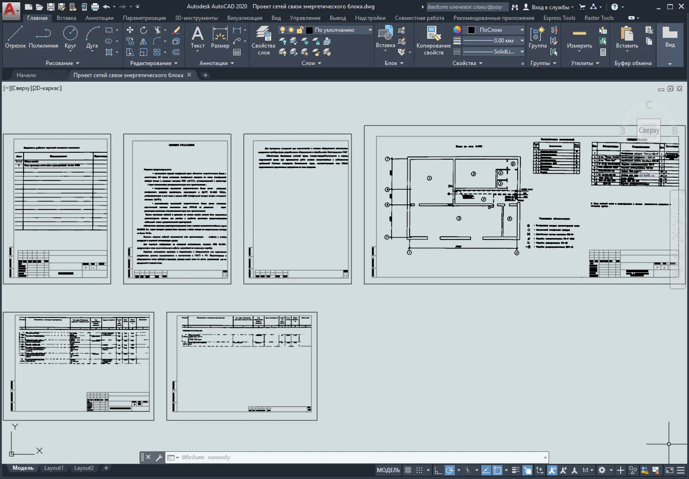Click the customization hamburger icon in status bar

pyautogui.click(x=681, y=470)
